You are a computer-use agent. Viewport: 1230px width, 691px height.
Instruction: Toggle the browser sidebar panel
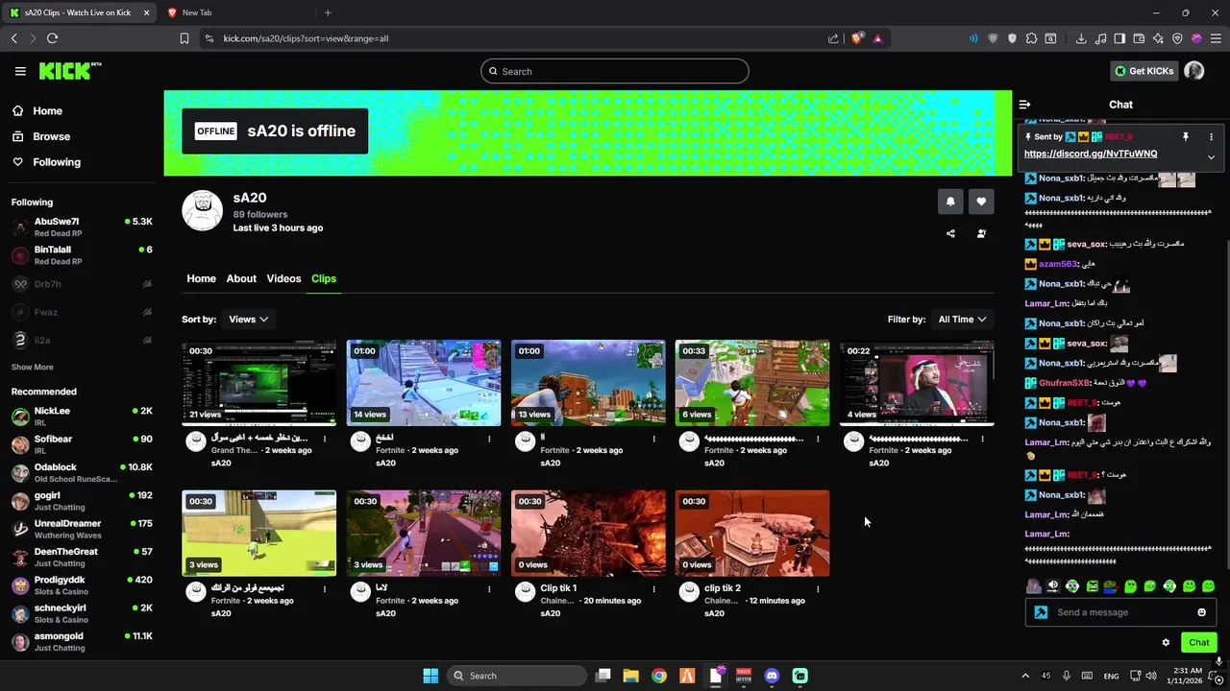pyautogui.click(x=1119, y=38)
